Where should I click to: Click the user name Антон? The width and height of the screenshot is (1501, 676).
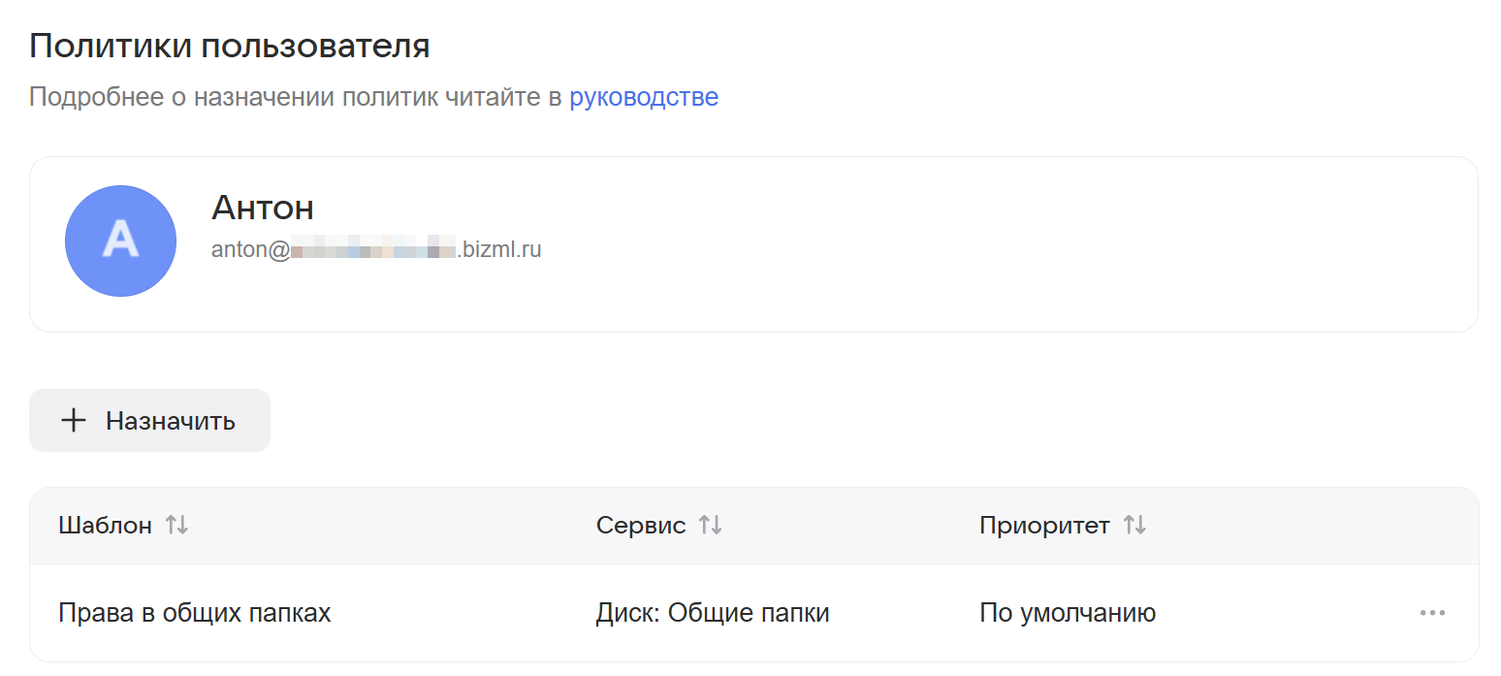(263, 208)
